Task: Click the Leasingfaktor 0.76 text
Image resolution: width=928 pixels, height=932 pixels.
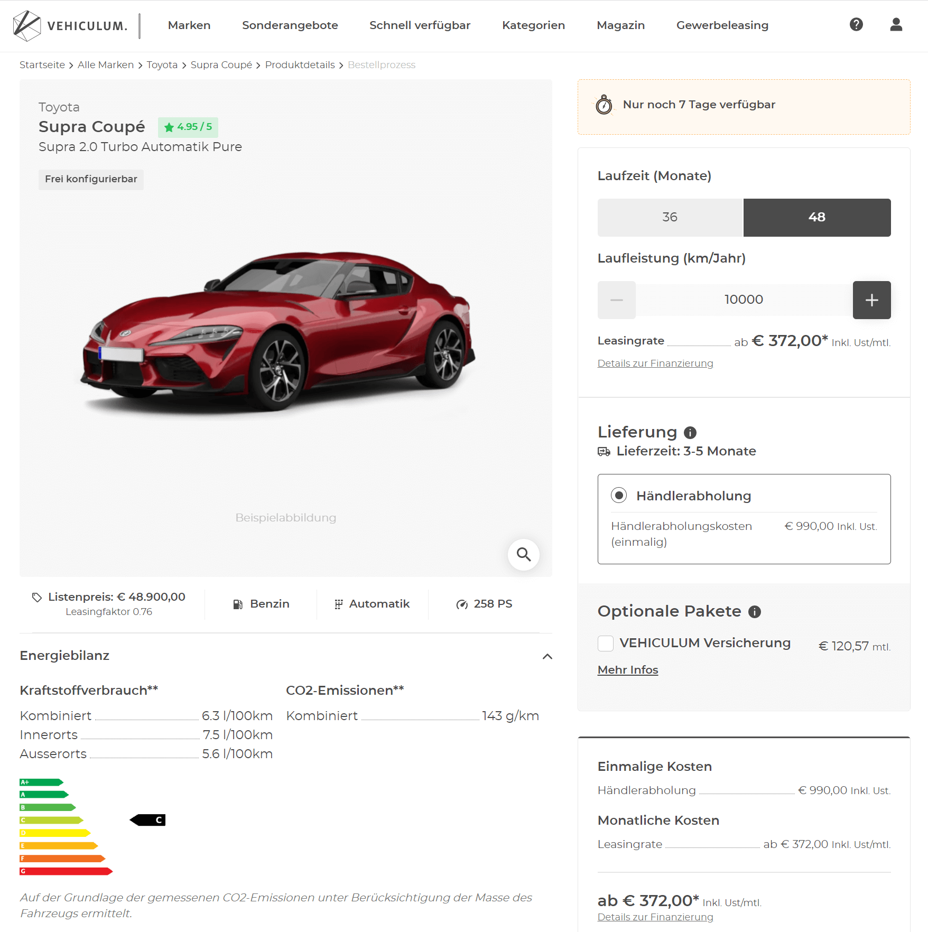Action: click(109, 612)
